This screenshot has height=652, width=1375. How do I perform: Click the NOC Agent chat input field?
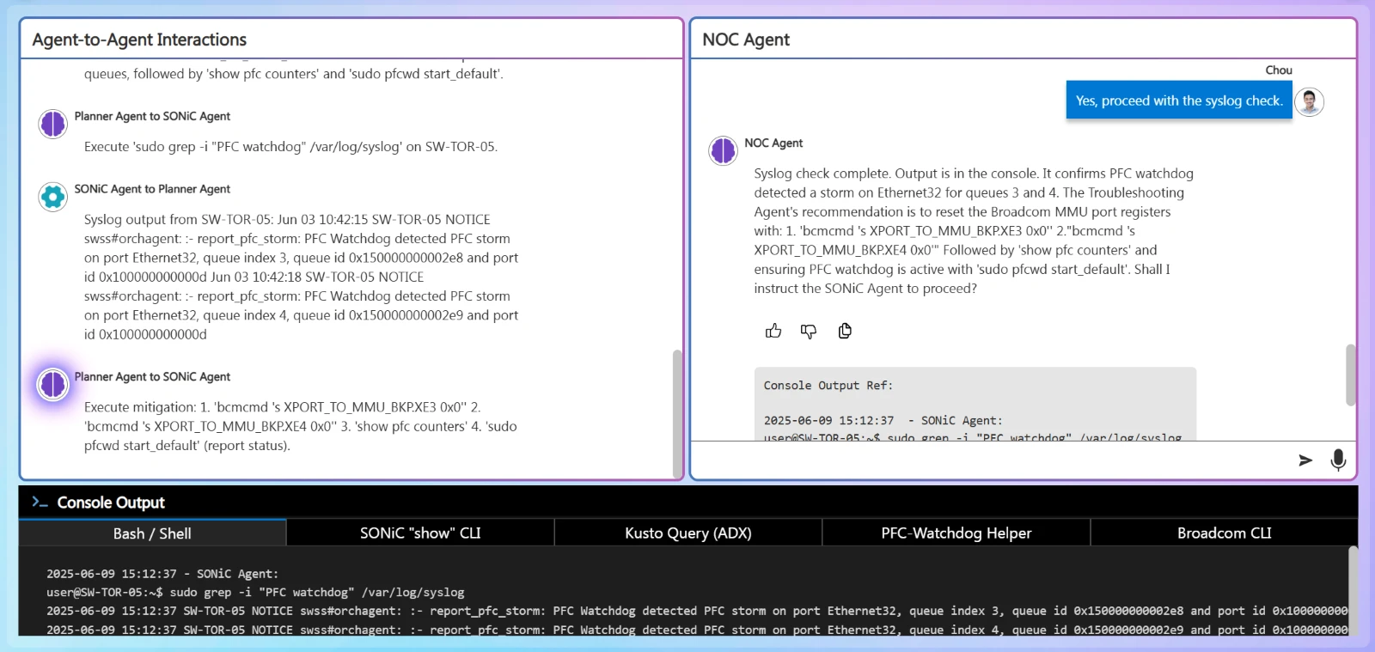[x=988, y=460]
